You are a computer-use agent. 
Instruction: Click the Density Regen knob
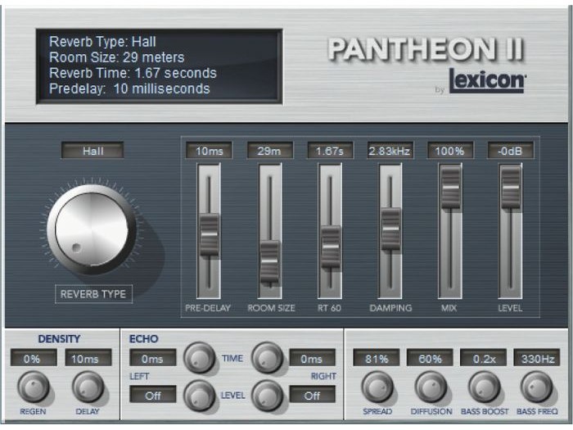(x=33, y=387)
